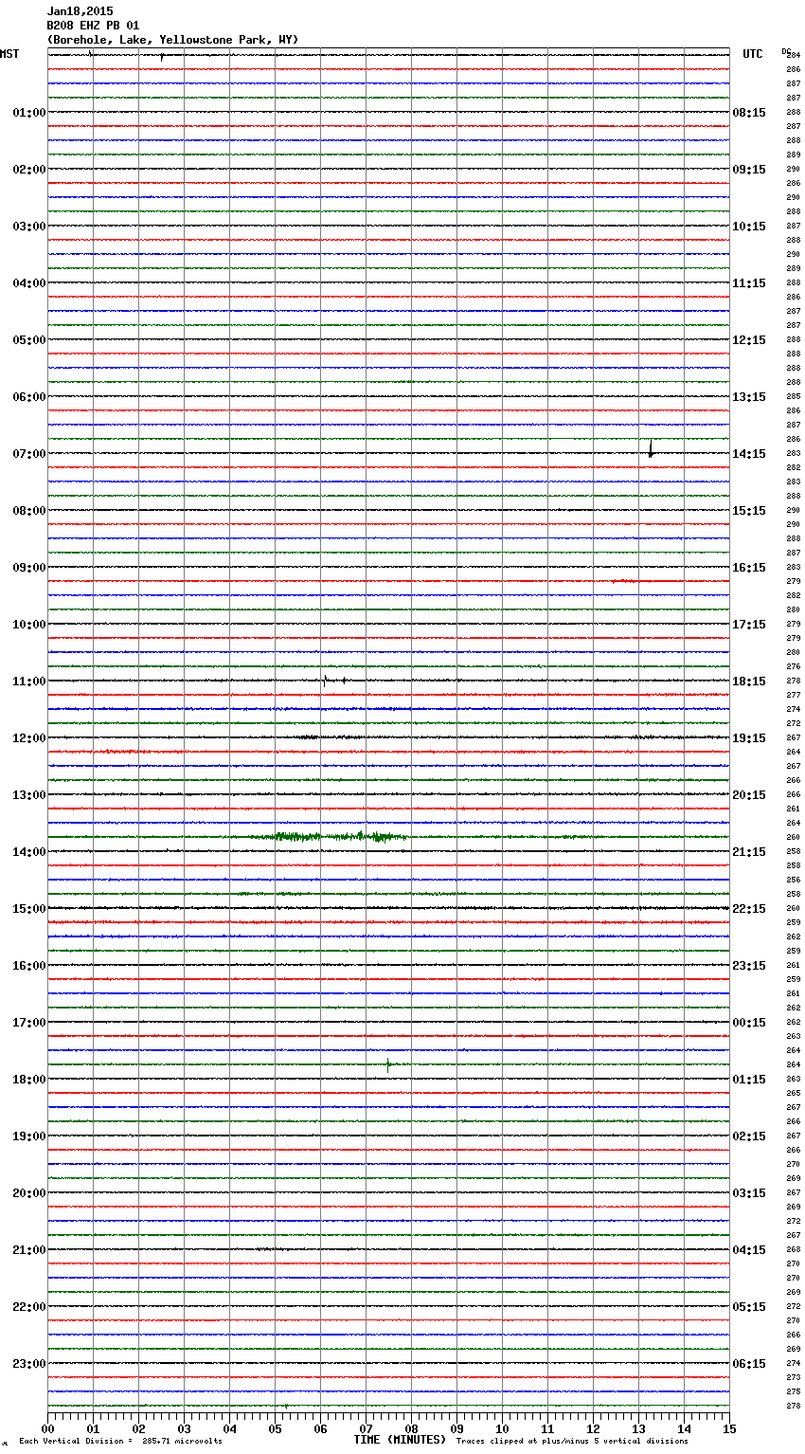Click the "08:15" UTC time label

749,113
